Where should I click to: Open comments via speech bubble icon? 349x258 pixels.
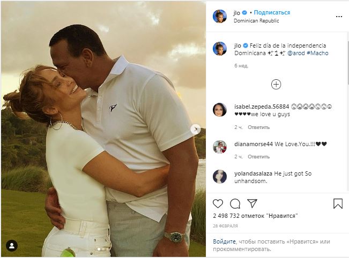pos(235,204)
